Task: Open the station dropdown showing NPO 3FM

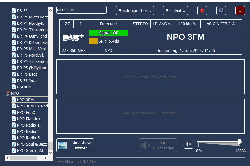Action: pos(81,10)
